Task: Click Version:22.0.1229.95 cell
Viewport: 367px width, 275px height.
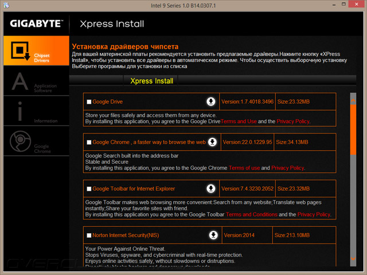Action: pos(247,142)
